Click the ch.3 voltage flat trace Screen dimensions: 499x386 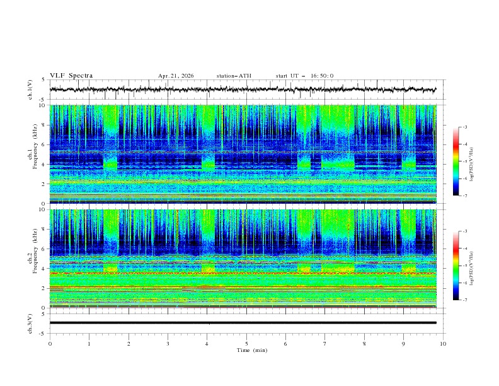[x=243, y=323]
